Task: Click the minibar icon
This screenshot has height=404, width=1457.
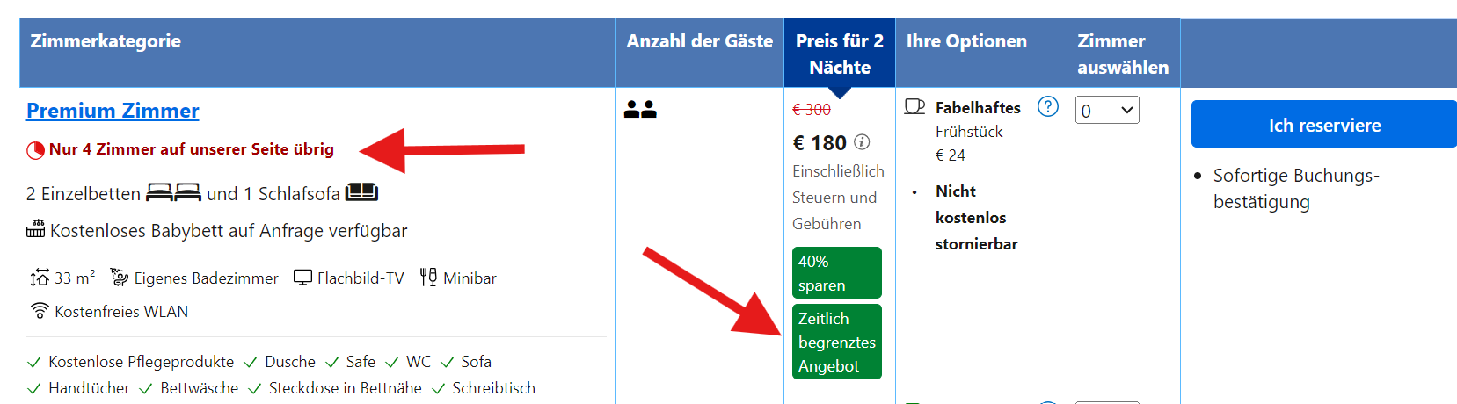Action: tap(428, 278)
